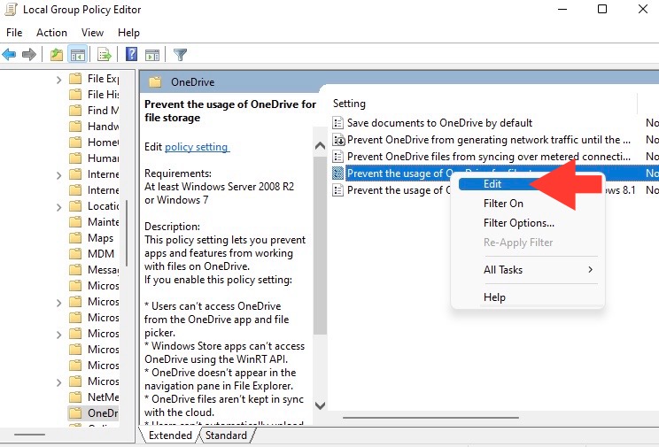
Task: Click policy icon beside Prevent OneDrive files from syncing
Action: 337,157
